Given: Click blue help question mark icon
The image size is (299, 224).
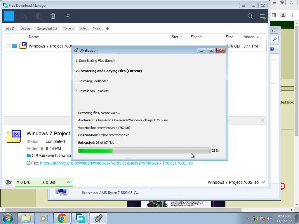Looking at the screenshot, I should tap(272, 49).
